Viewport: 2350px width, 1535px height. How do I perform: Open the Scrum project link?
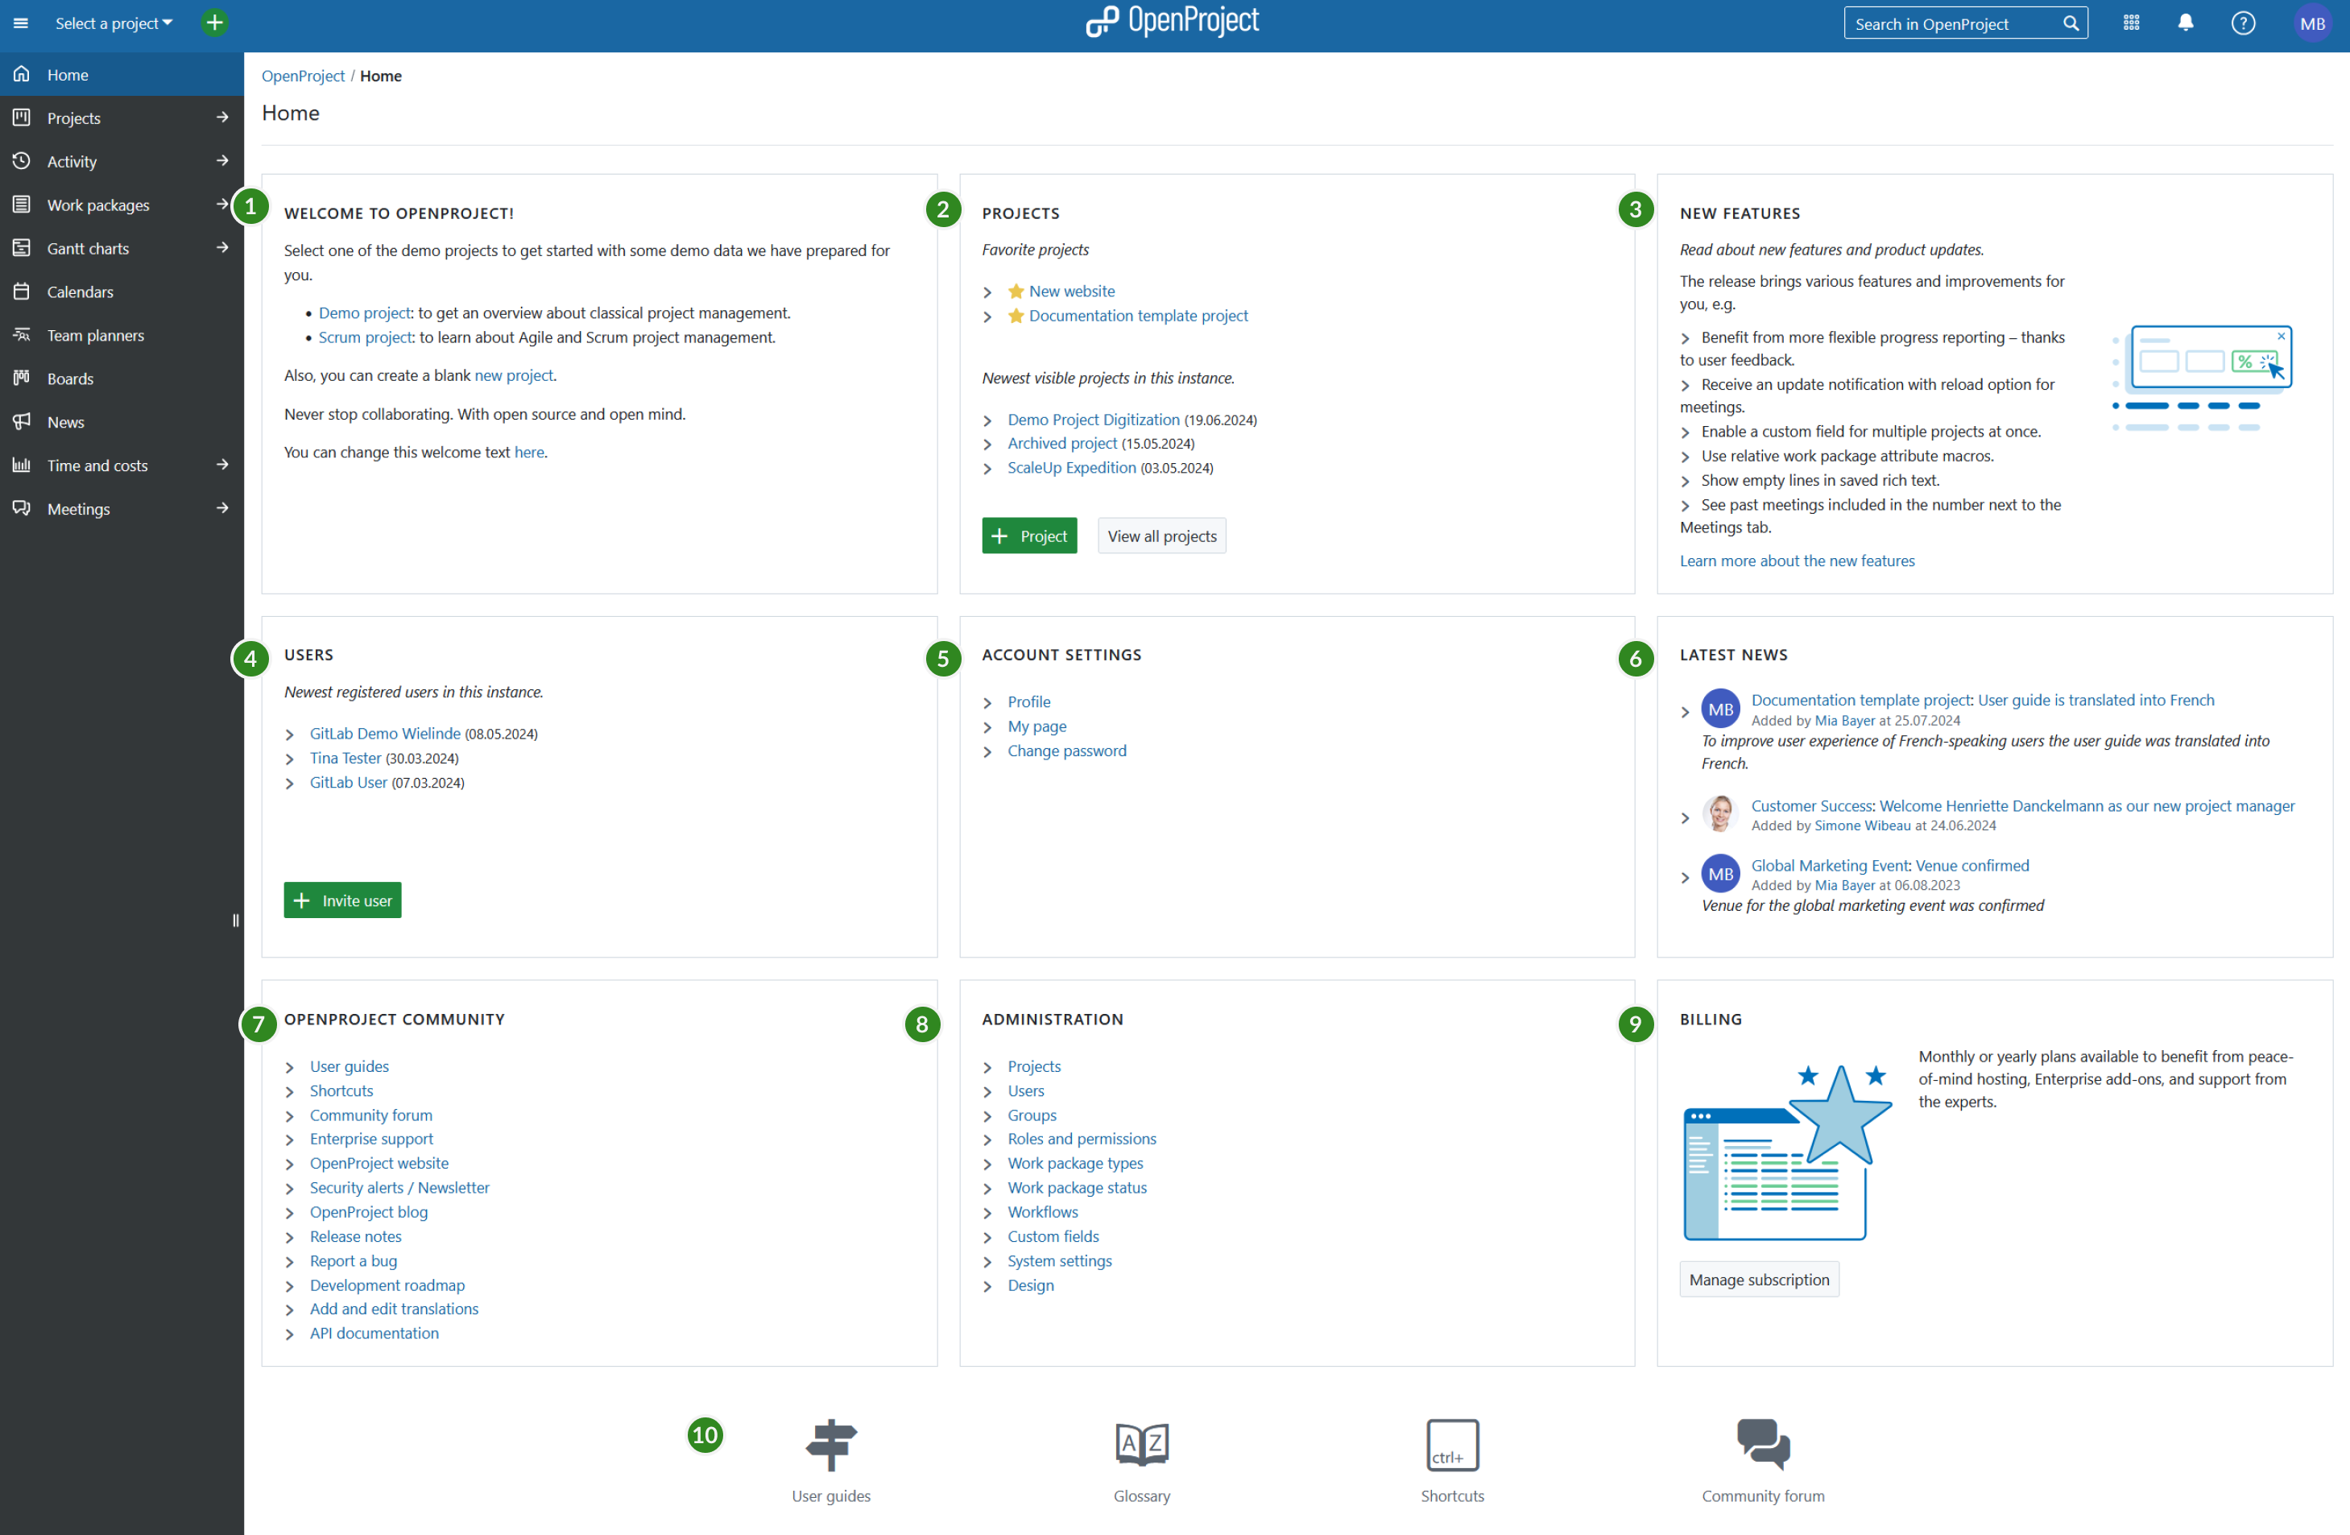[x=366, y=337]
